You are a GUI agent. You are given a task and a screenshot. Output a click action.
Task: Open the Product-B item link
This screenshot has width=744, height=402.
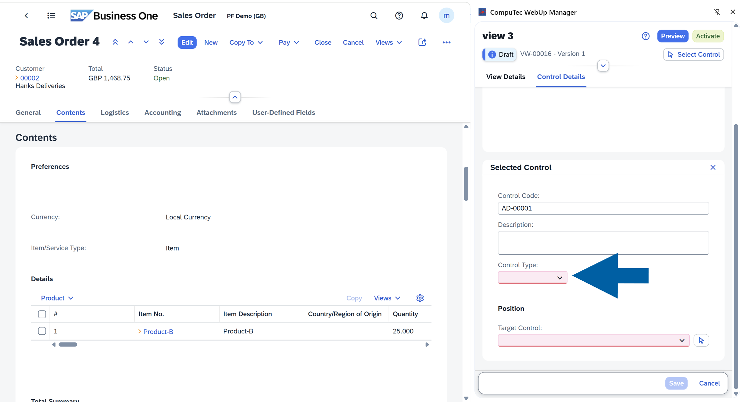click(158, 332)
